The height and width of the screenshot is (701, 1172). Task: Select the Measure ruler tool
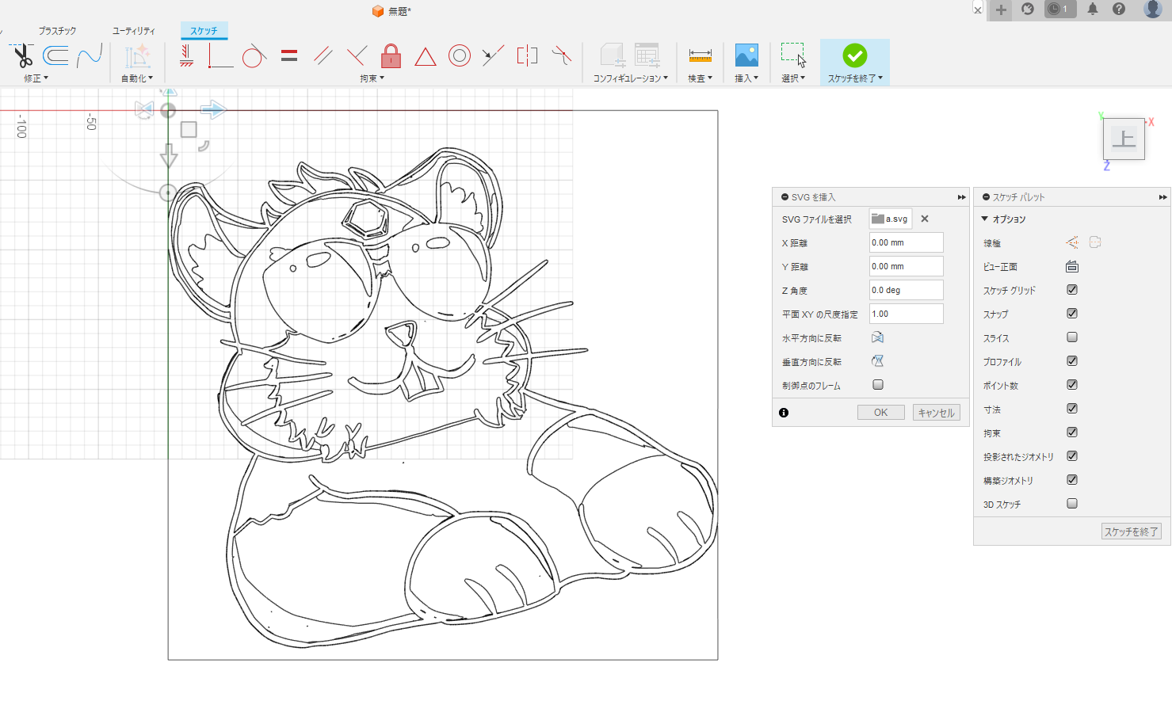click(x=700, y=55)
